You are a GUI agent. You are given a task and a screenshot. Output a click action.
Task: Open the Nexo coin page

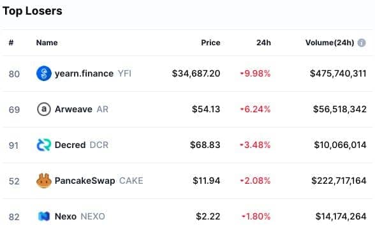[66, 216]
